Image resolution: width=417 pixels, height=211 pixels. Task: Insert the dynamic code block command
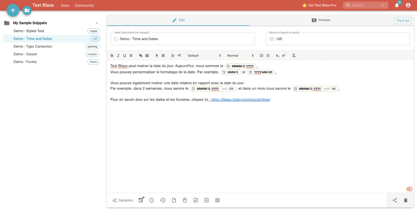coord(206,200)
